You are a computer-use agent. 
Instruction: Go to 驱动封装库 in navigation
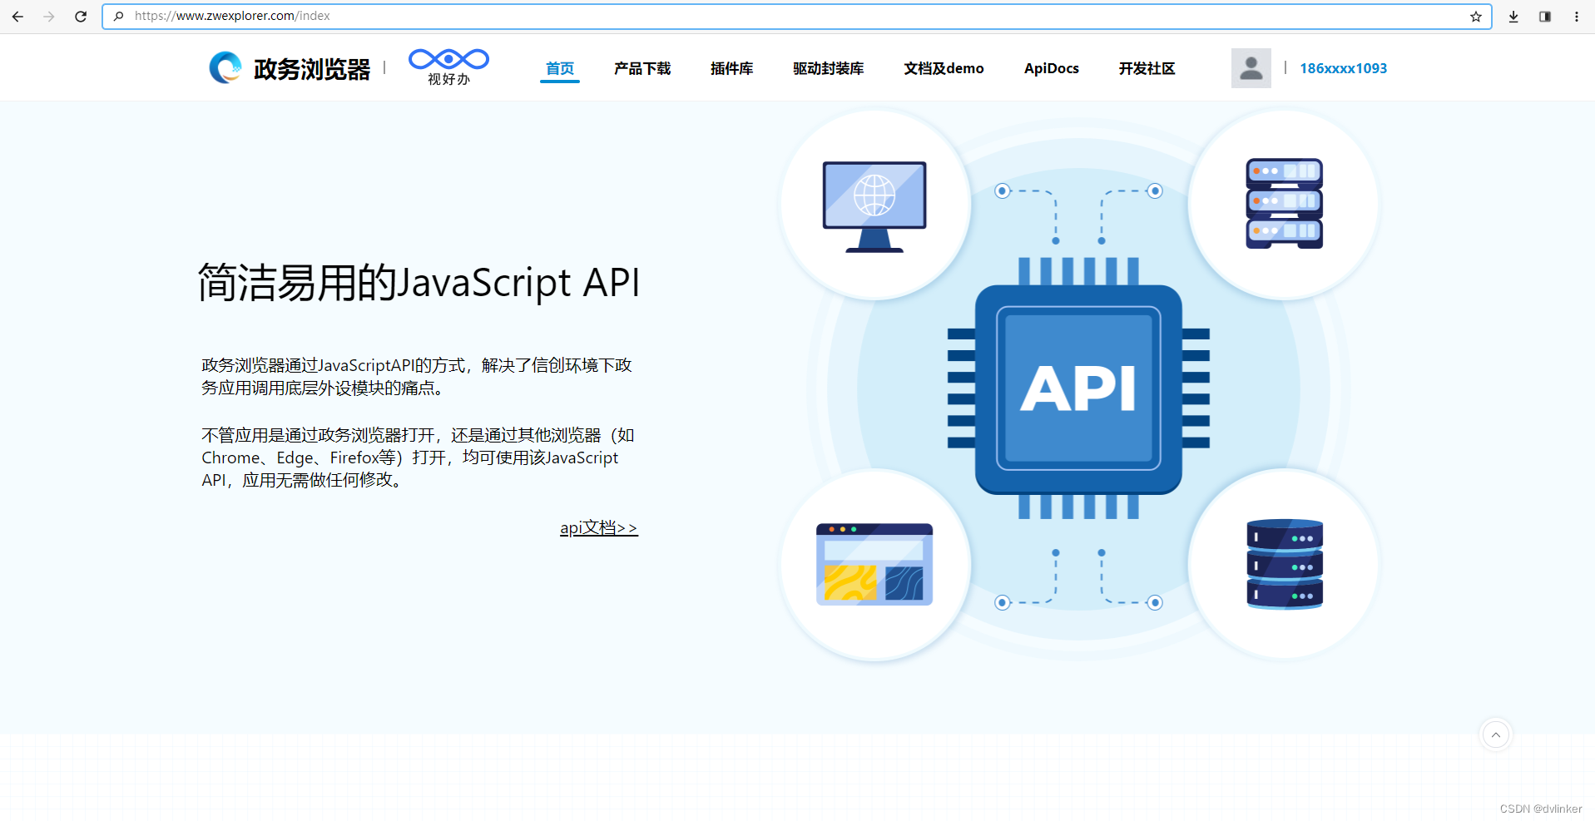829,68
